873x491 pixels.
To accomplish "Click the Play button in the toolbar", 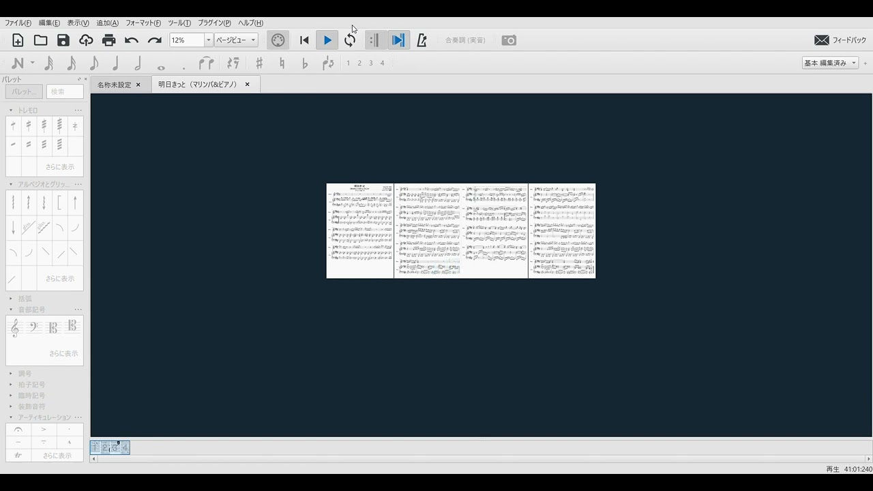I will tap(327, 40).
